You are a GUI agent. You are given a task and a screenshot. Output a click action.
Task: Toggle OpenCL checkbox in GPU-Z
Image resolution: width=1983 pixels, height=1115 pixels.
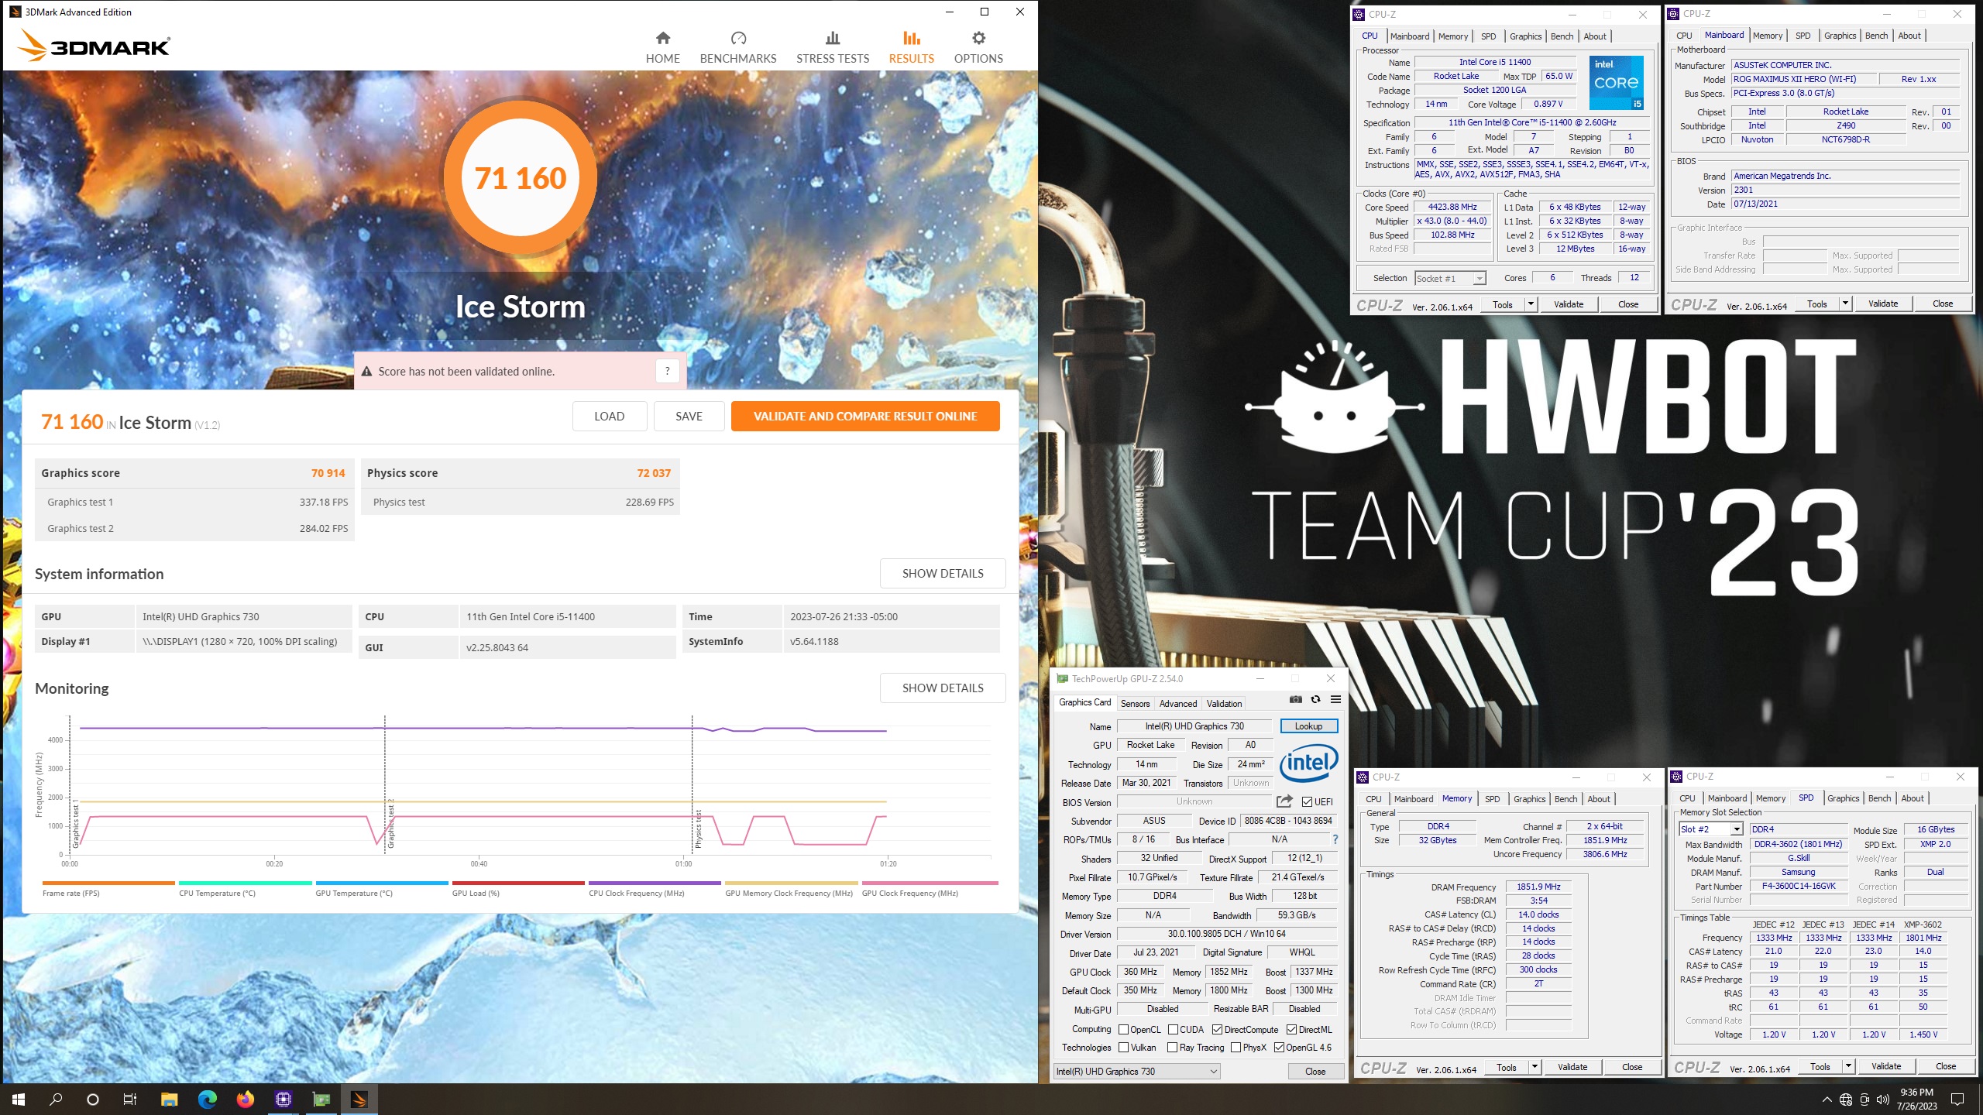tap(1123, 1029)
